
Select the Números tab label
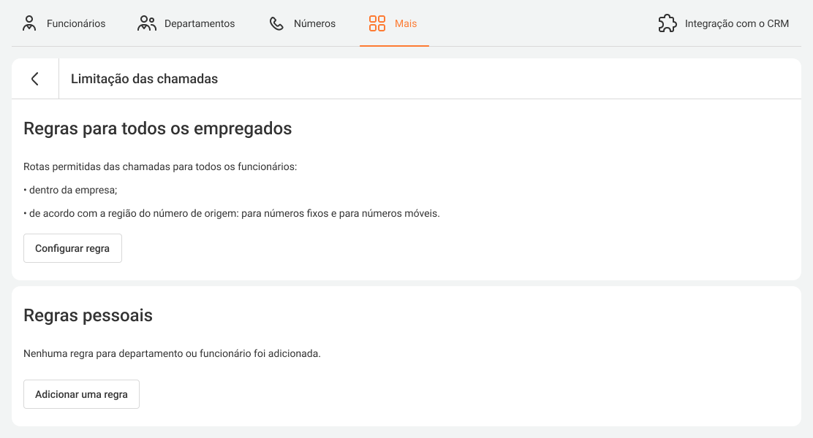click(x=314, y=23)
